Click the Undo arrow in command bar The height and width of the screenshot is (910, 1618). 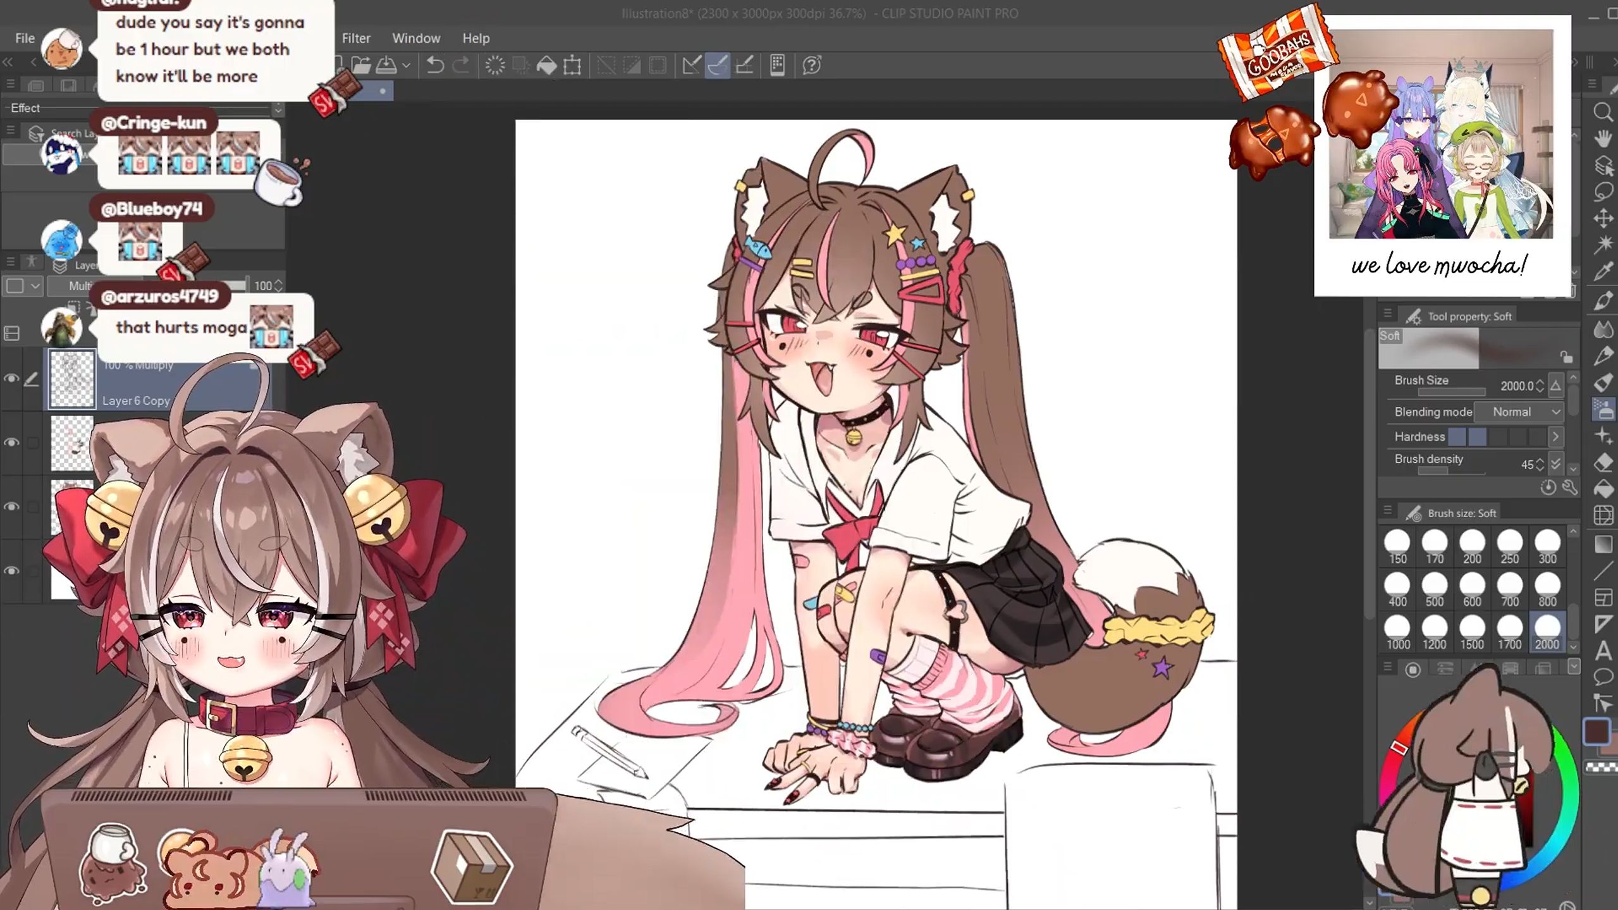click(x=435, y=65)
